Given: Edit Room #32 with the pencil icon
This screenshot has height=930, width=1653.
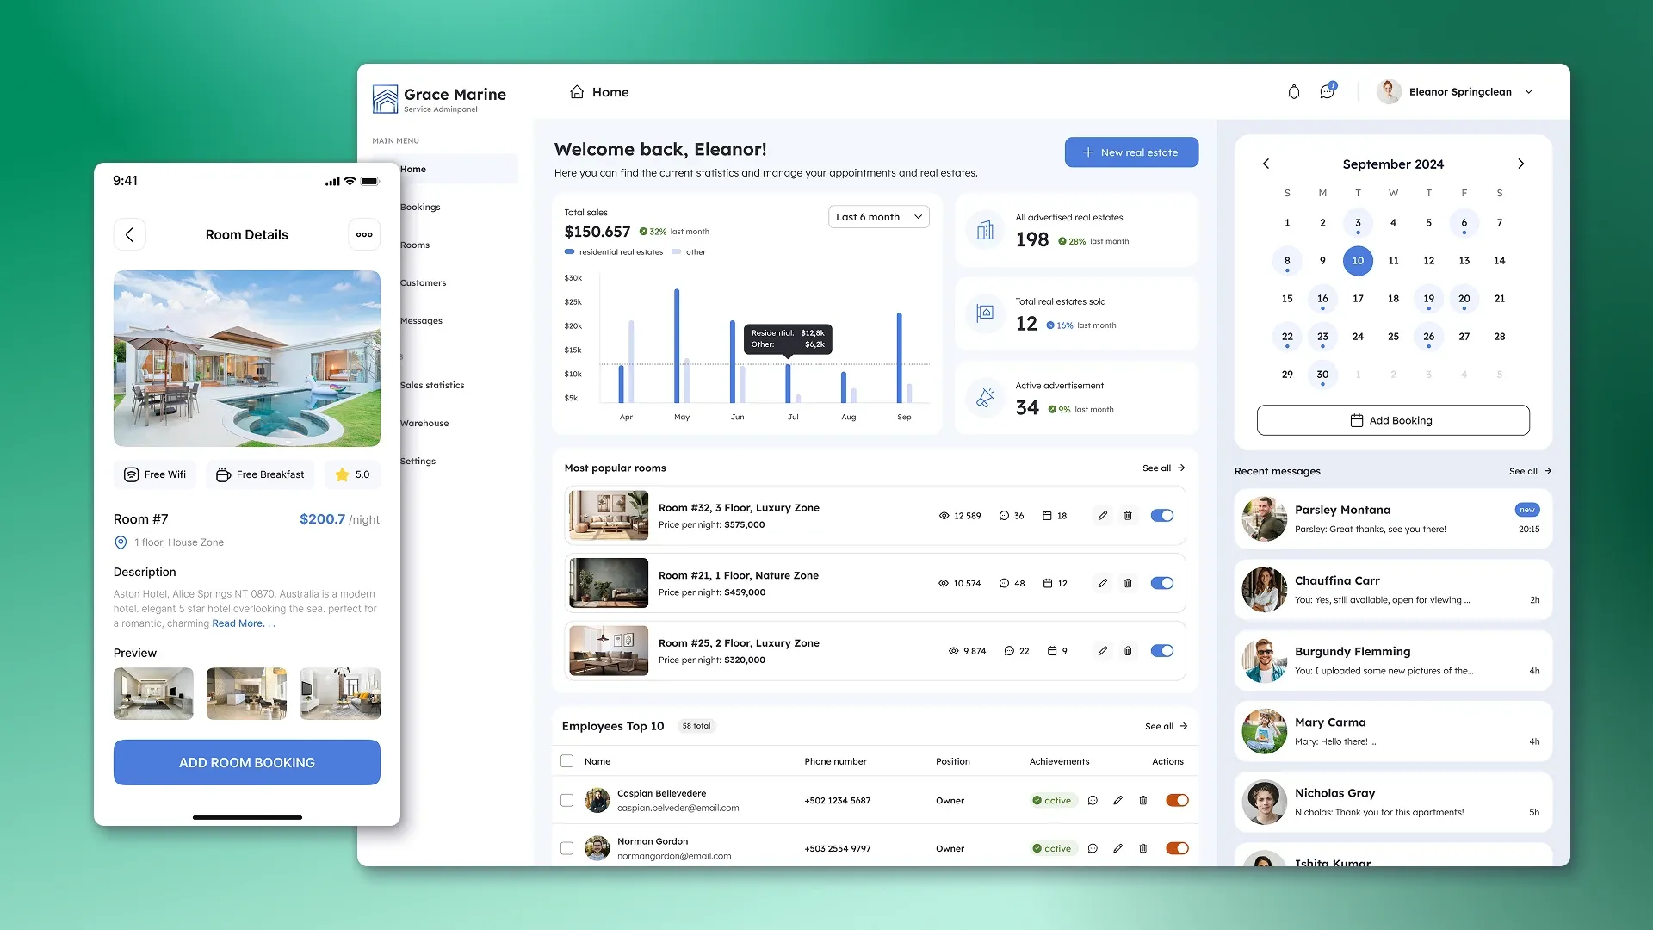Looking at the screenshot, I should [x=1102, y=516].
